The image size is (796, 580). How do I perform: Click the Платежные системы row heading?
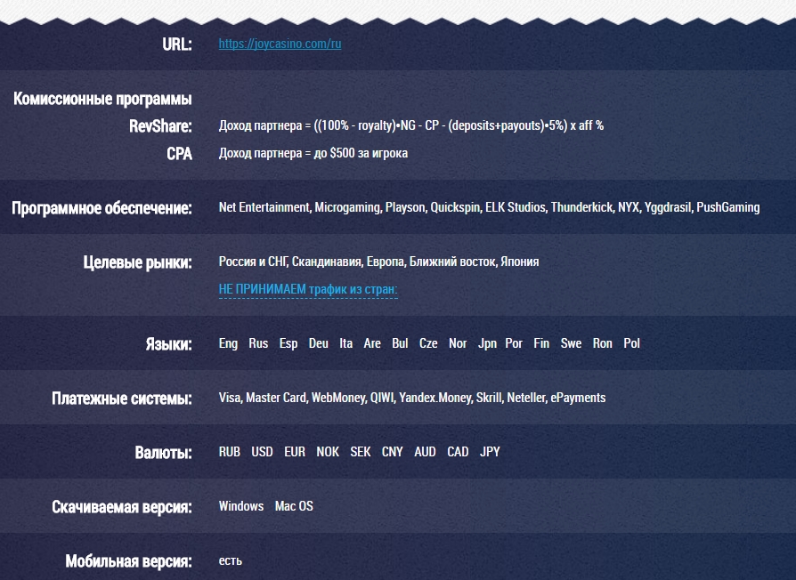click(x=122, y=399)
